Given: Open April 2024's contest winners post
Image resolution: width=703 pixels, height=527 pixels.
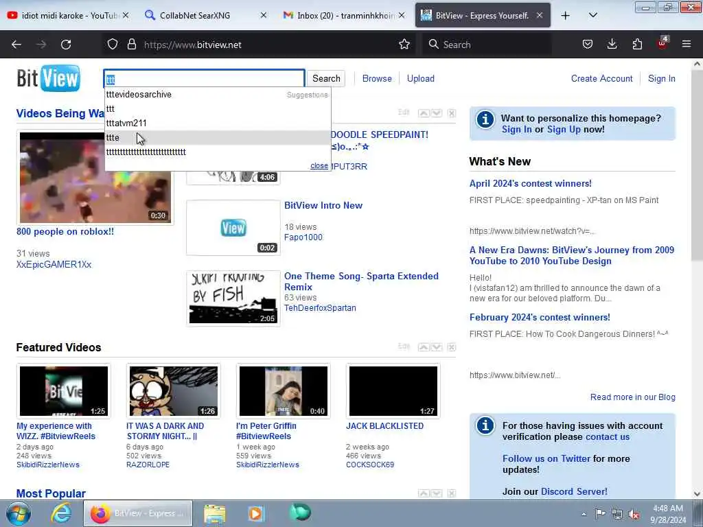Looking at the screenshot, I should click(x=531, y=184).
